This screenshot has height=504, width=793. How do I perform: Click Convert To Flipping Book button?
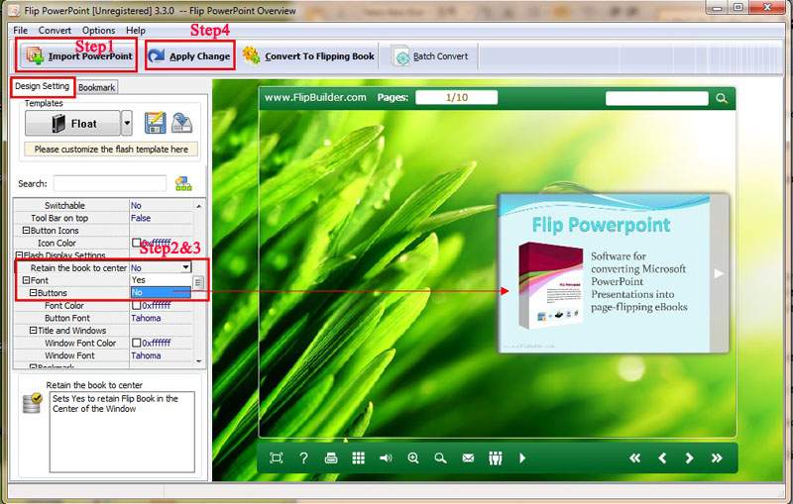coord(308,56)
